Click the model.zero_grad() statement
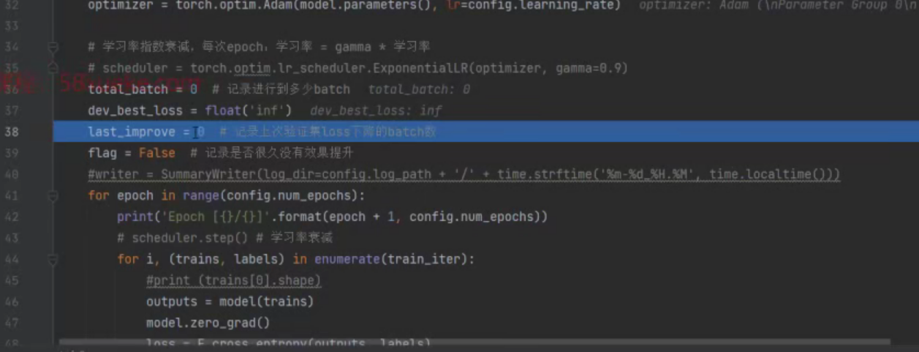919x352 pixels. pos(208,323)
